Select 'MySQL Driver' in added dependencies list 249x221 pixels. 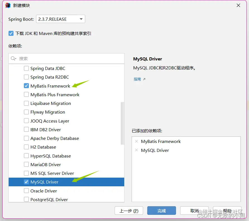coord(155,150)
